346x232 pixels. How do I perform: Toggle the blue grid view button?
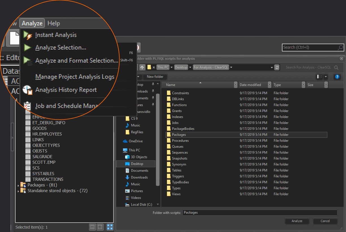pyautogui.click(x=110, y=227)
